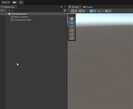Open the cloud services icon
Viewport: 133px width, 109px height.
pyautogui.click(x=14, y=2)
